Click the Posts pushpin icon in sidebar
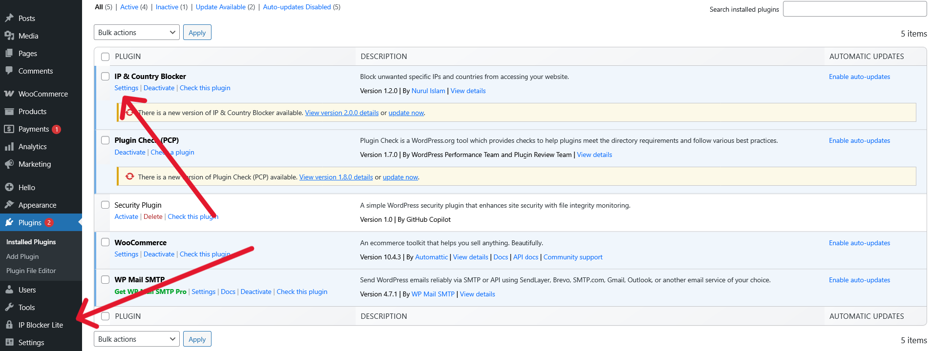 (x=9, y=18)
